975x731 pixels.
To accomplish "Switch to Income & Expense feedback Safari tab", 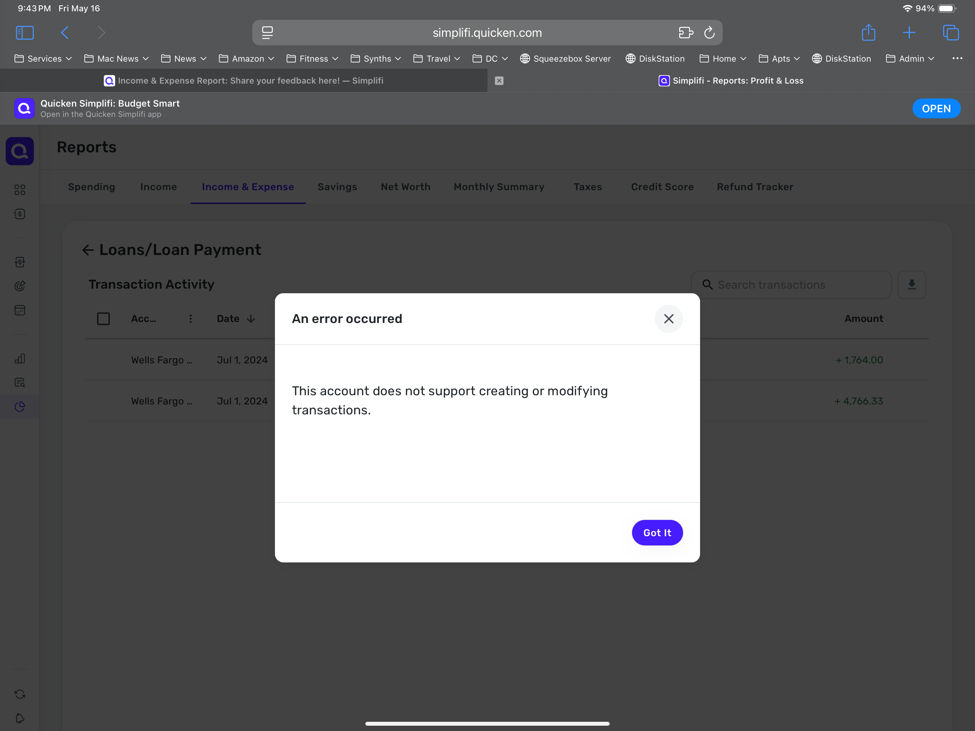I will click(244, 81).
